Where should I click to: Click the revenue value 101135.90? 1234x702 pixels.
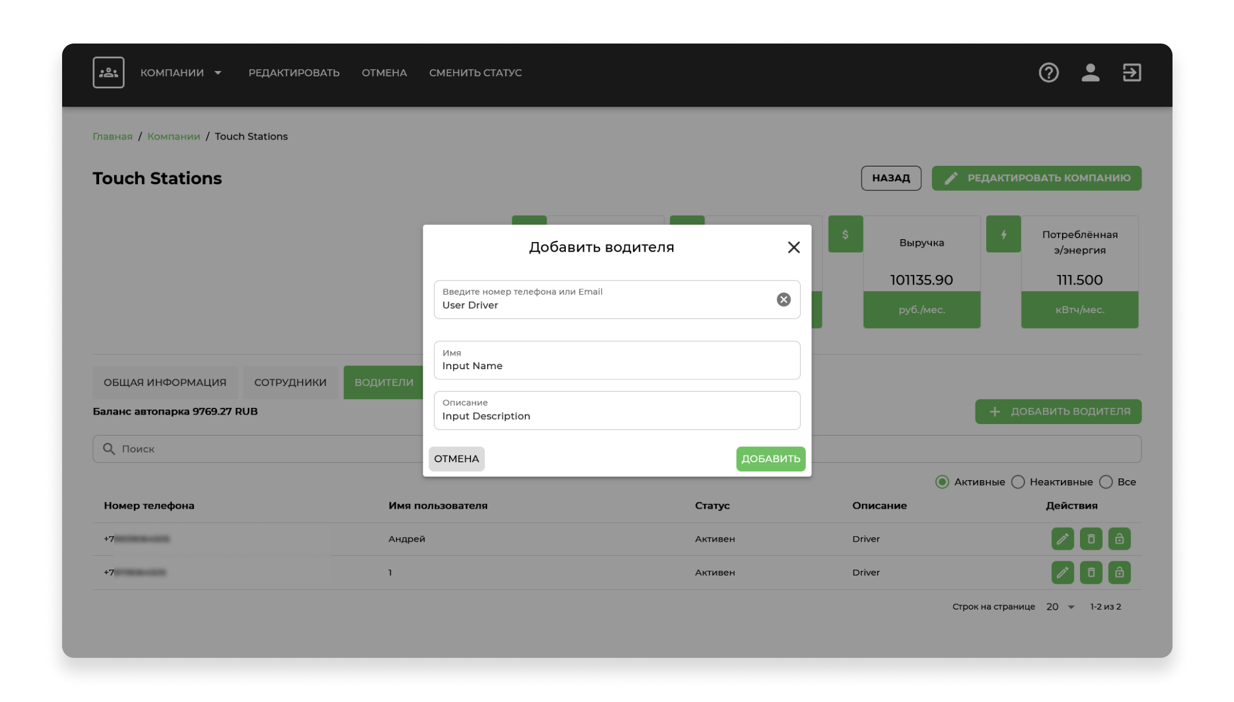pos(921,280)
